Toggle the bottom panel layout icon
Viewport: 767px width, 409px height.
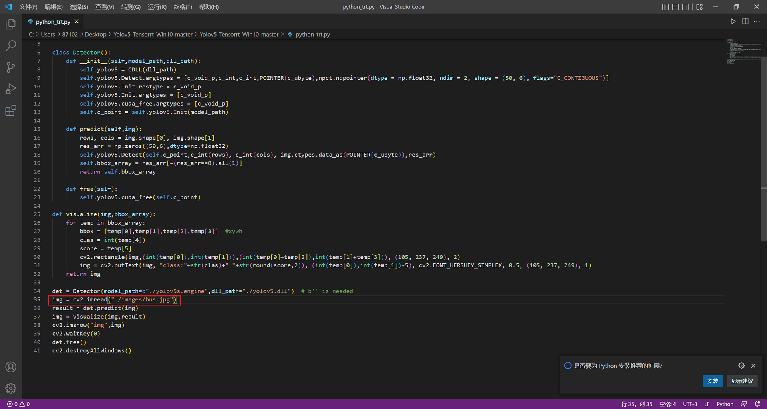675,7
